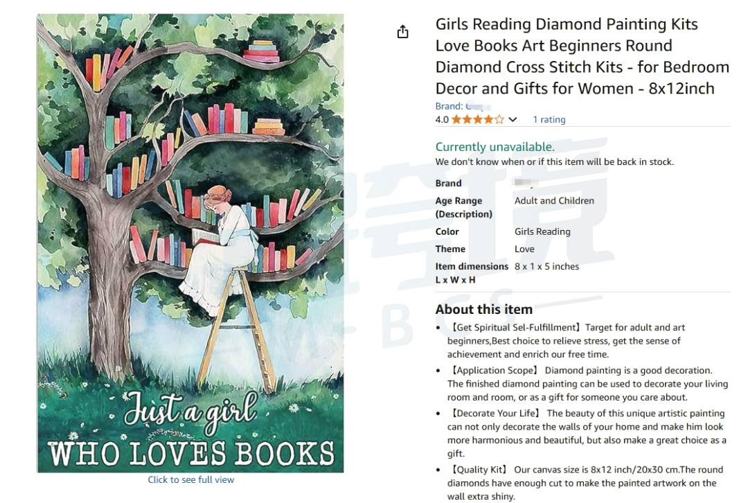This screenshot has width=748, height=503.
Task: Select the blurred Brand value in details table
Action: [526, 183]
